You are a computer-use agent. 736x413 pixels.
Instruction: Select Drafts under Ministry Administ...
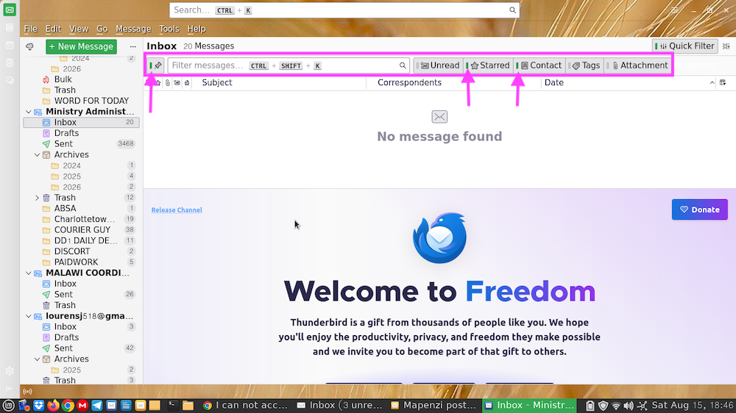(81, 133)
